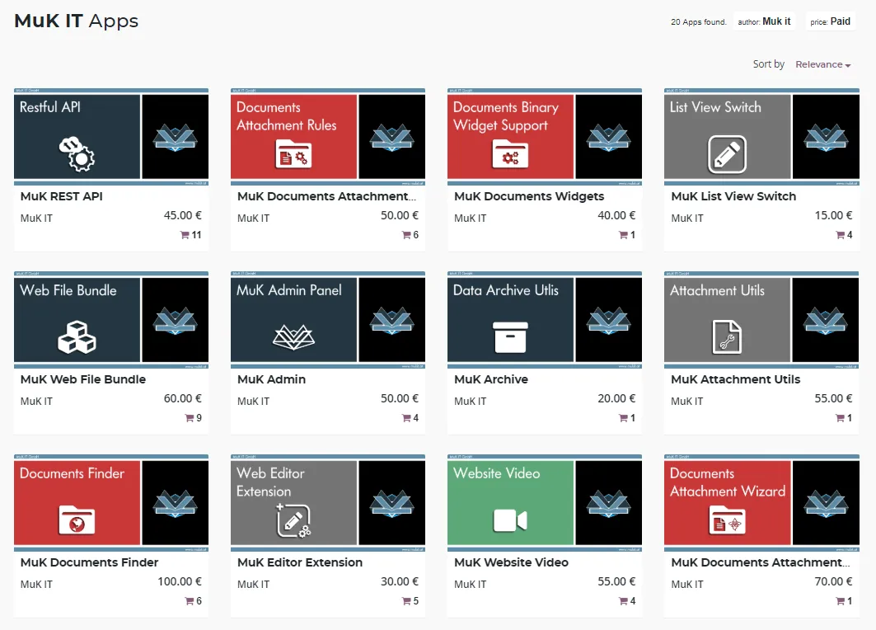Viewport: 876px width, 630px height.
Task: Click the 40.00 € price
Action: 616,215
